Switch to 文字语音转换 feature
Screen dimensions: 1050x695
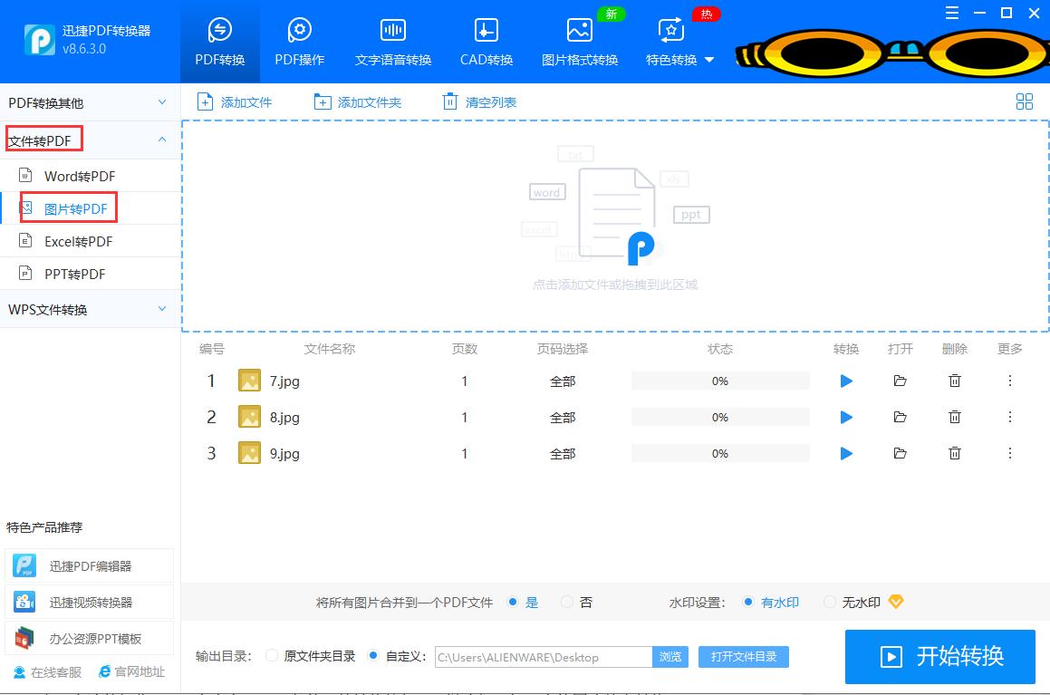pyautogui.click(x=392, y=41)
